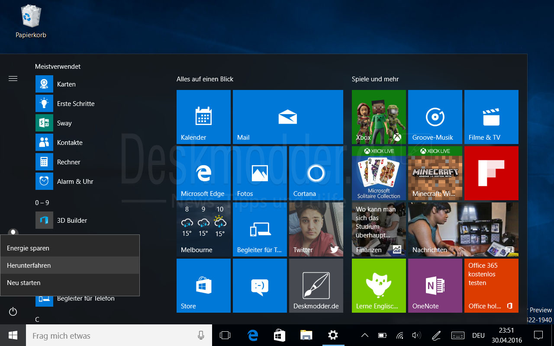Open the Mail tile

(288, 117)
